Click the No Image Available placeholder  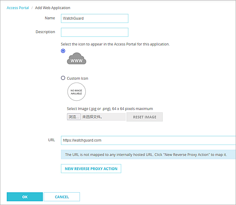point(76,92)
